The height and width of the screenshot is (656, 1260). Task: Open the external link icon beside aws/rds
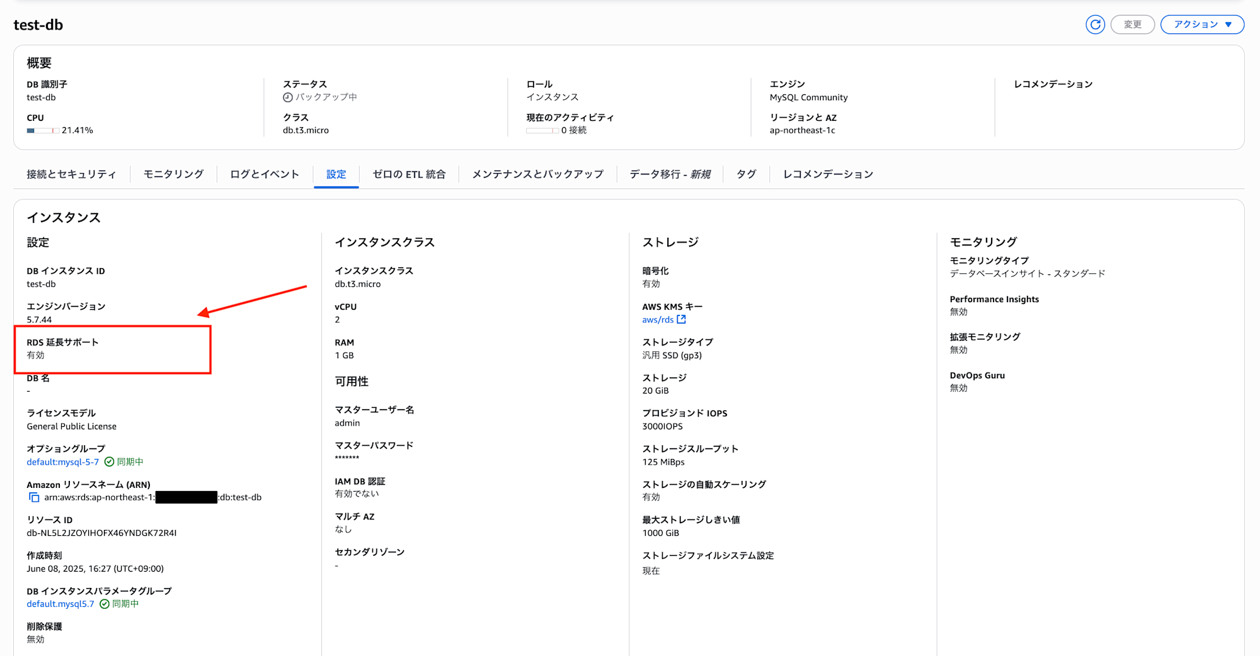click(681, 319)
